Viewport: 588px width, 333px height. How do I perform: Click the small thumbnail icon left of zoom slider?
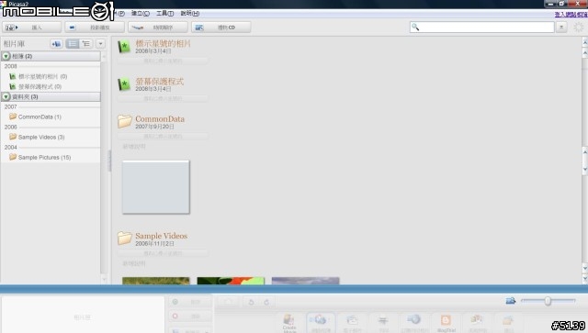click(511, 301)
